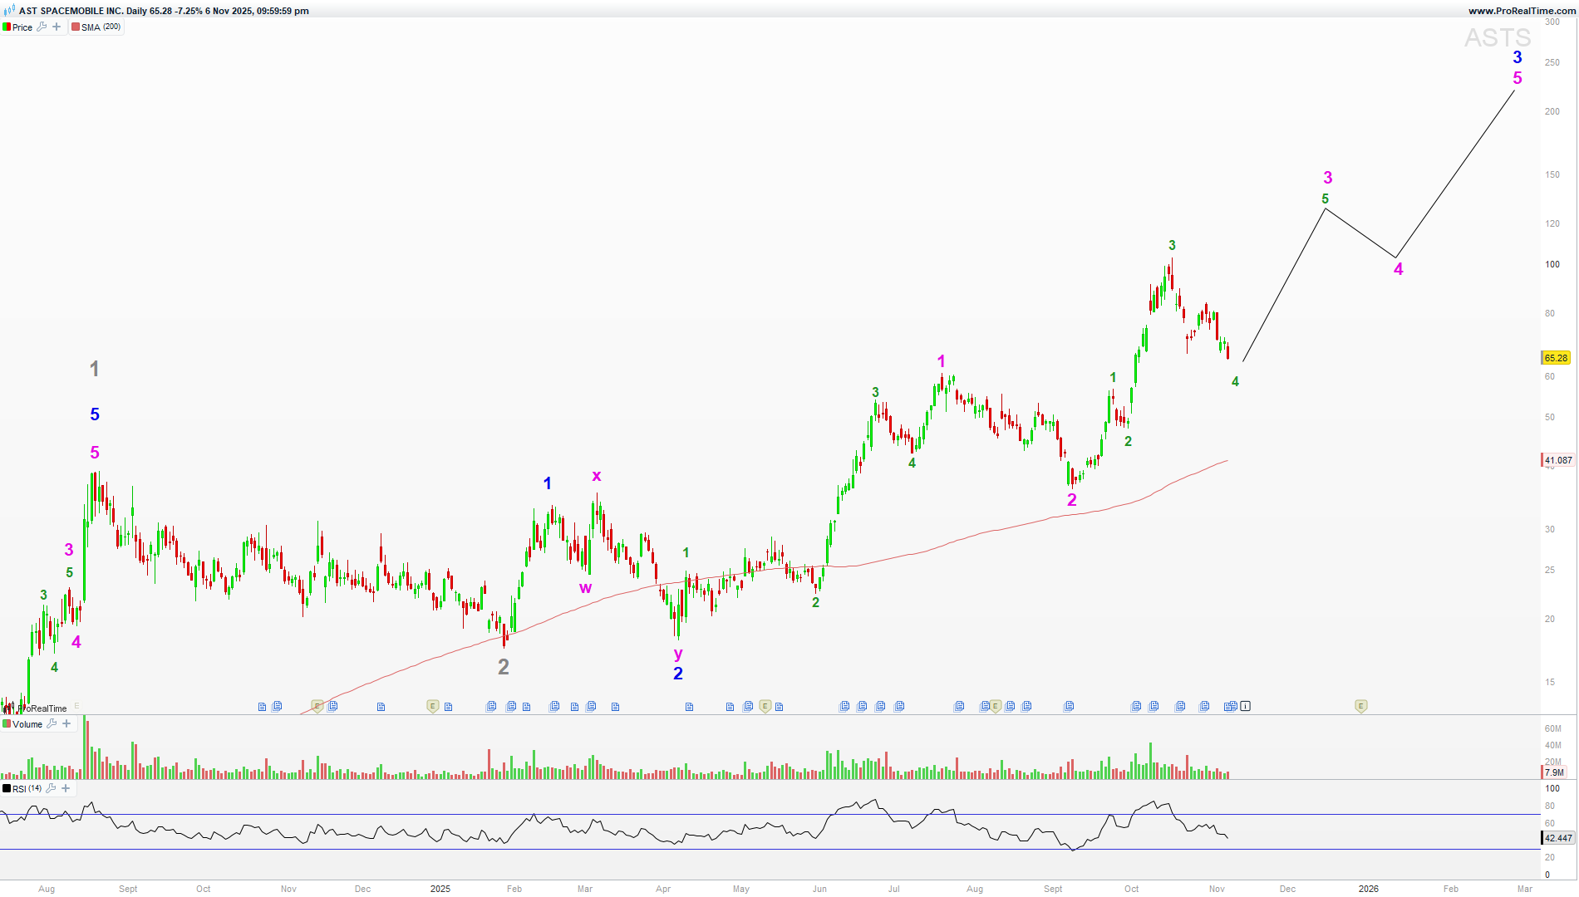This screenshot has height=897, width=1579.
Task: Click the 2026 label on the time axis
Action: tap(1368, 889)
